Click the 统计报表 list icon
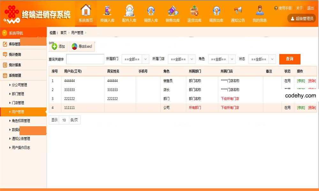Image resolution: width=319 pixels, height=191 pixels. [5, 65]
